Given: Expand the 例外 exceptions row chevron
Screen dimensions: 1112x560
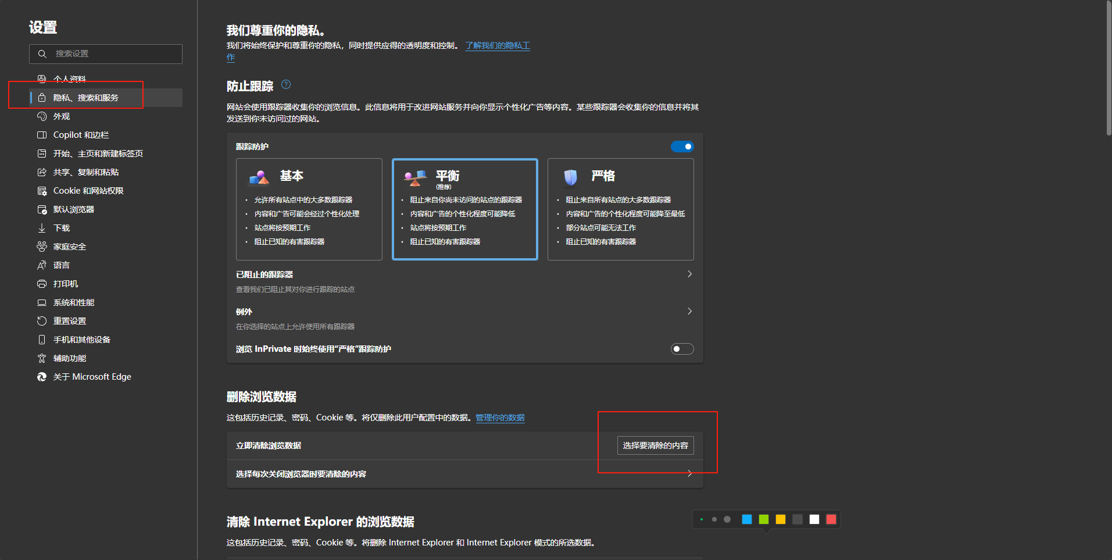Looking at the screenshot, I should pos(689,311).
